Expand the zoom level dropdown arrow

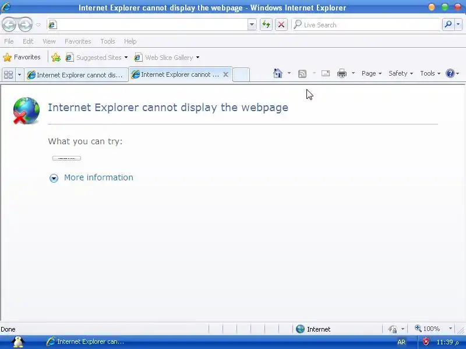coord(450,329)
